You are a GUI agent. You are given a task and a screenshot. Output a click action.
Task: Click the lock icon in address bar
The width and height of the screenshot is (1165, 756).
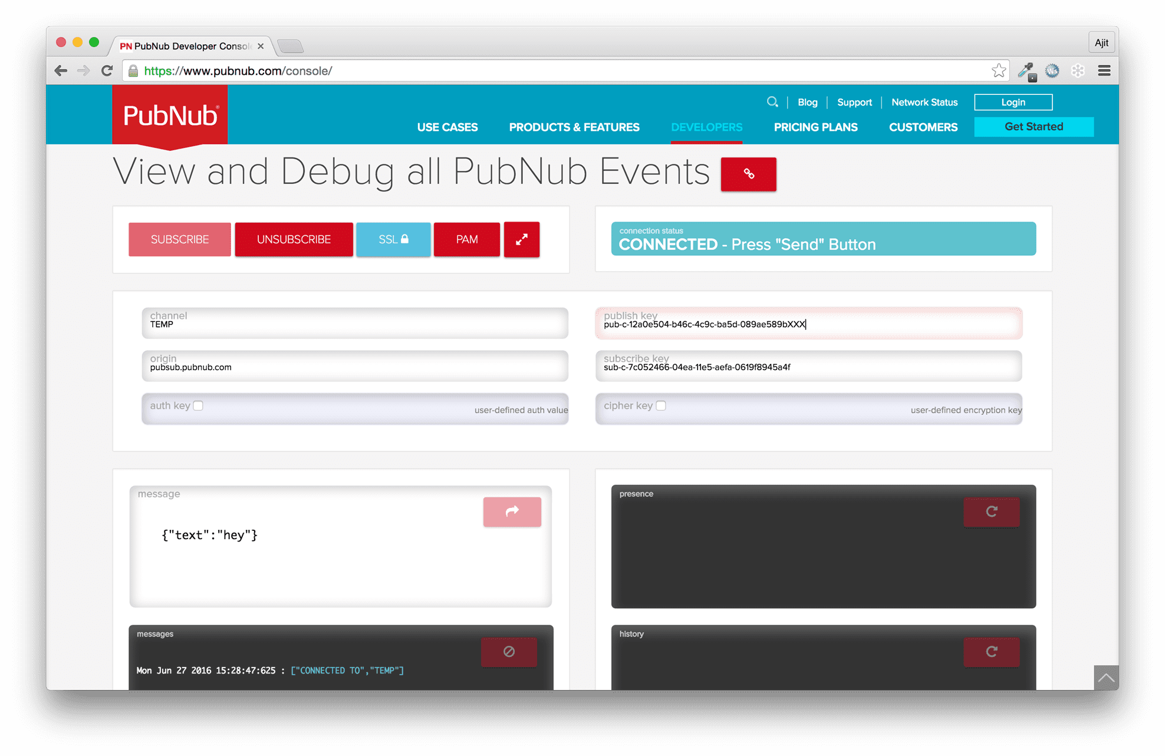[133, 71]
